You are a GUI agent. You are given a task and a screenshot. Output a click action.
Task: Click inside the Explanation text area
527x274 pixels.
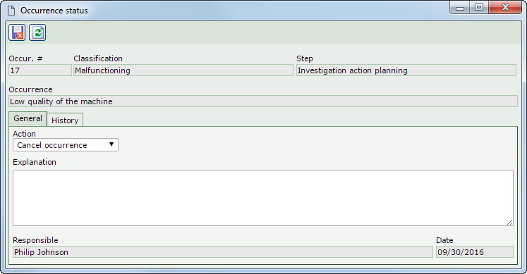263,197
